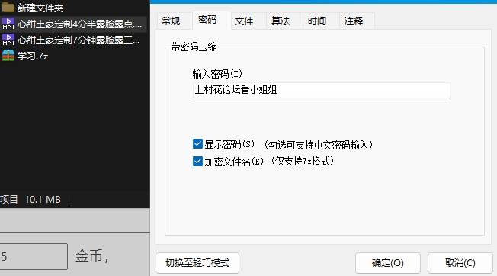Focus the 输入密码 password field

pyautogui.click(x=322, y=90)
